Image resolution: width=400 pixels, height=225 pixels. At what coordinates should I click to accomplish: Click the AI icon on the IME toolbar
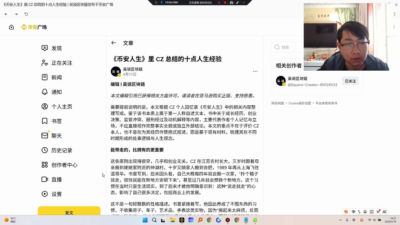(384, 212)
